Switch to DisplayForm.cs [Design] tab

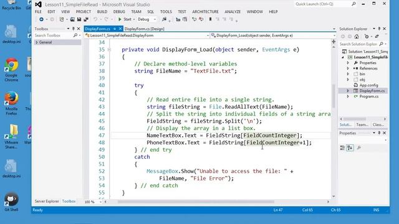[144, 29]
